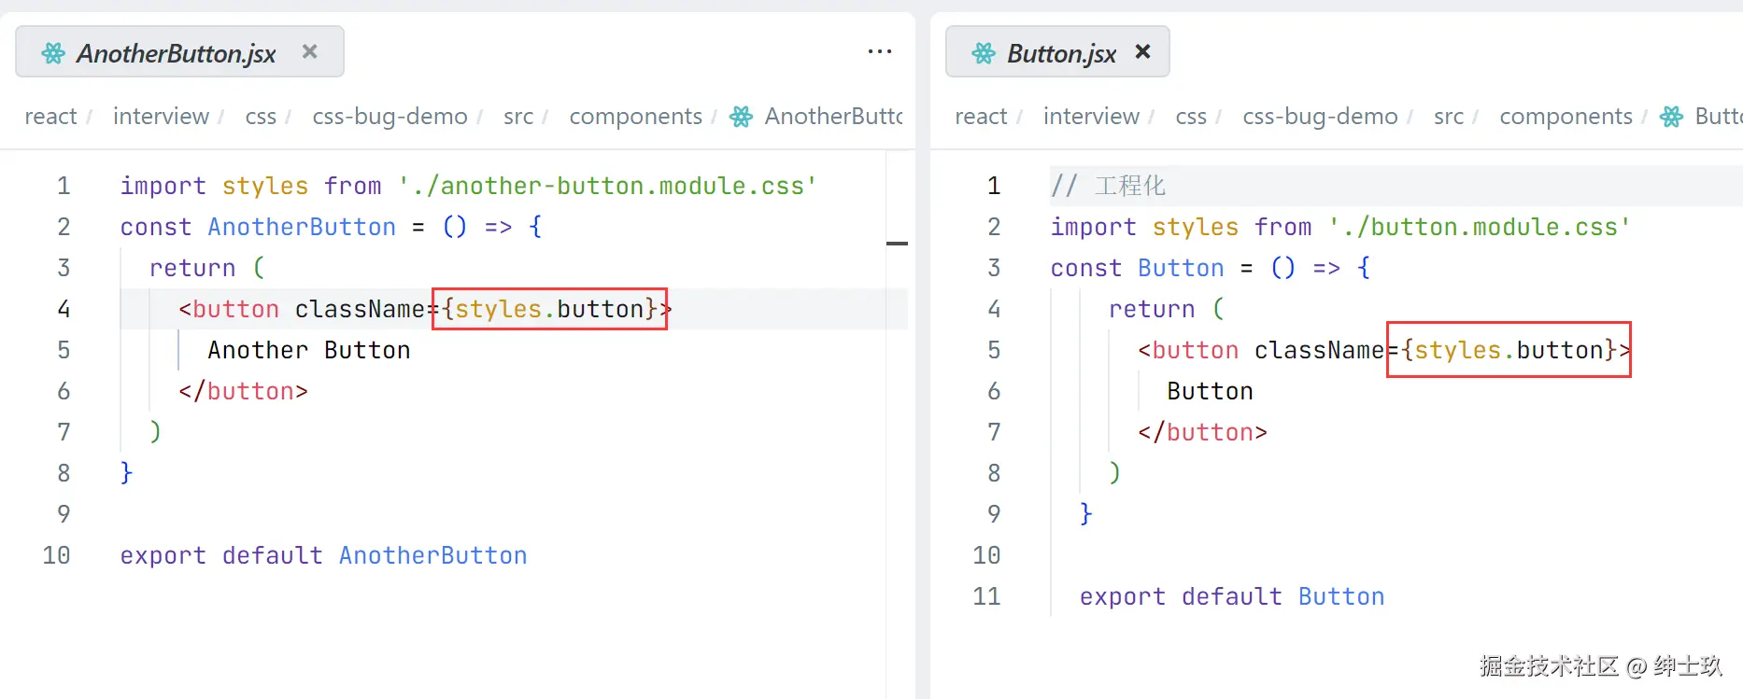1743x699 pixels.
Task: Open 'interview' breadcrumb in right editor
Action: click(1091, 117)
